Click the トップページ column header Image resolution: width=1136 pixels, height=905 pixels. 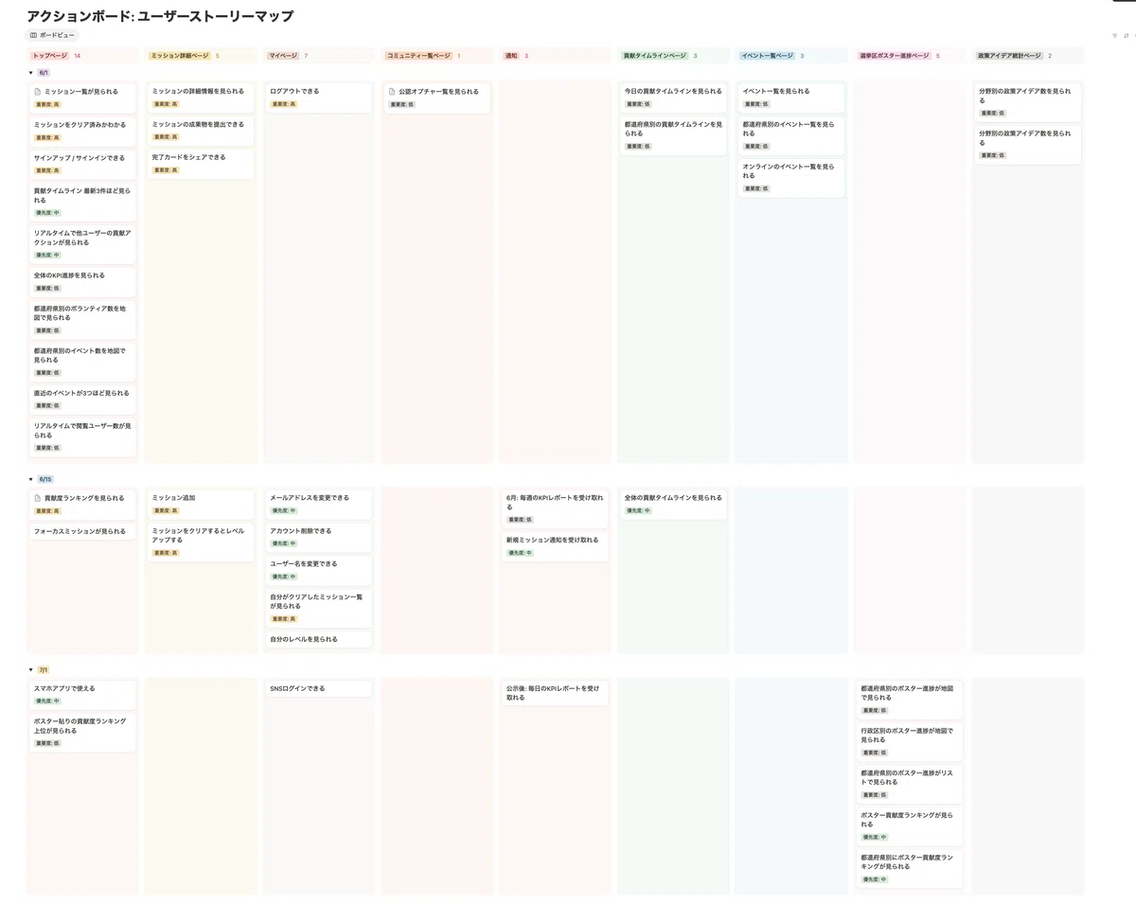(x=50, y=56)
